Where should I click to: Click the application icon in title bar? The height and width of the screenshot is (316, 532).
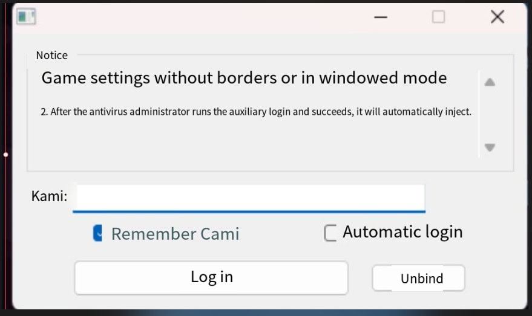click(x=26, y=16)
